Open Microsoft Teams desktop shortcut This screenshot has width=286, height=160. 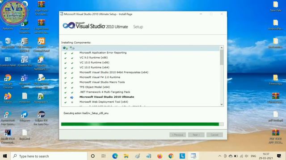(25, 81)
